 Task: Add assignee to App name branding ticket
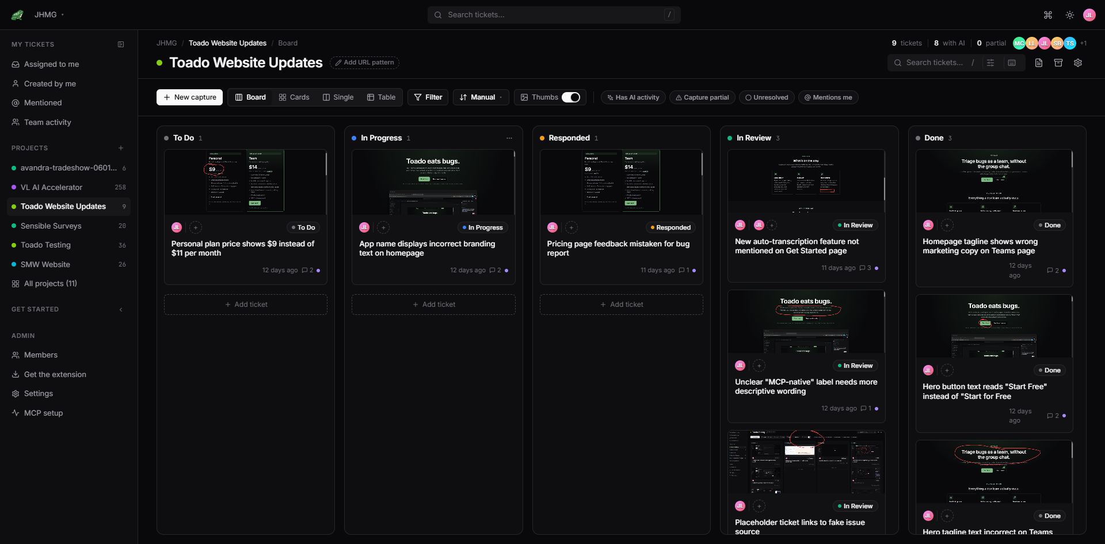point(383,228)
